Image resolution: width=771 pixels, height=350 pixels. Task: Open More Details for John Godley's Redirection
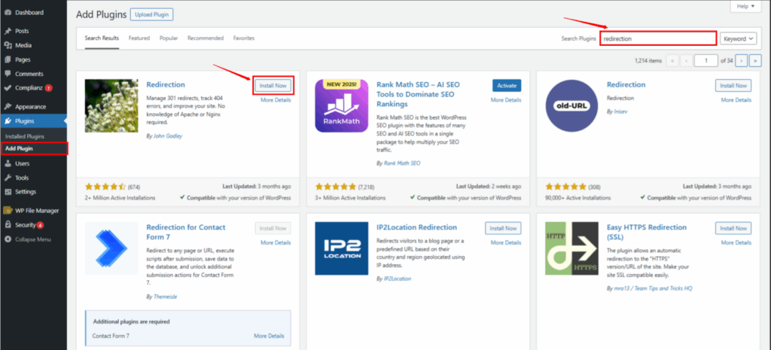276,100
